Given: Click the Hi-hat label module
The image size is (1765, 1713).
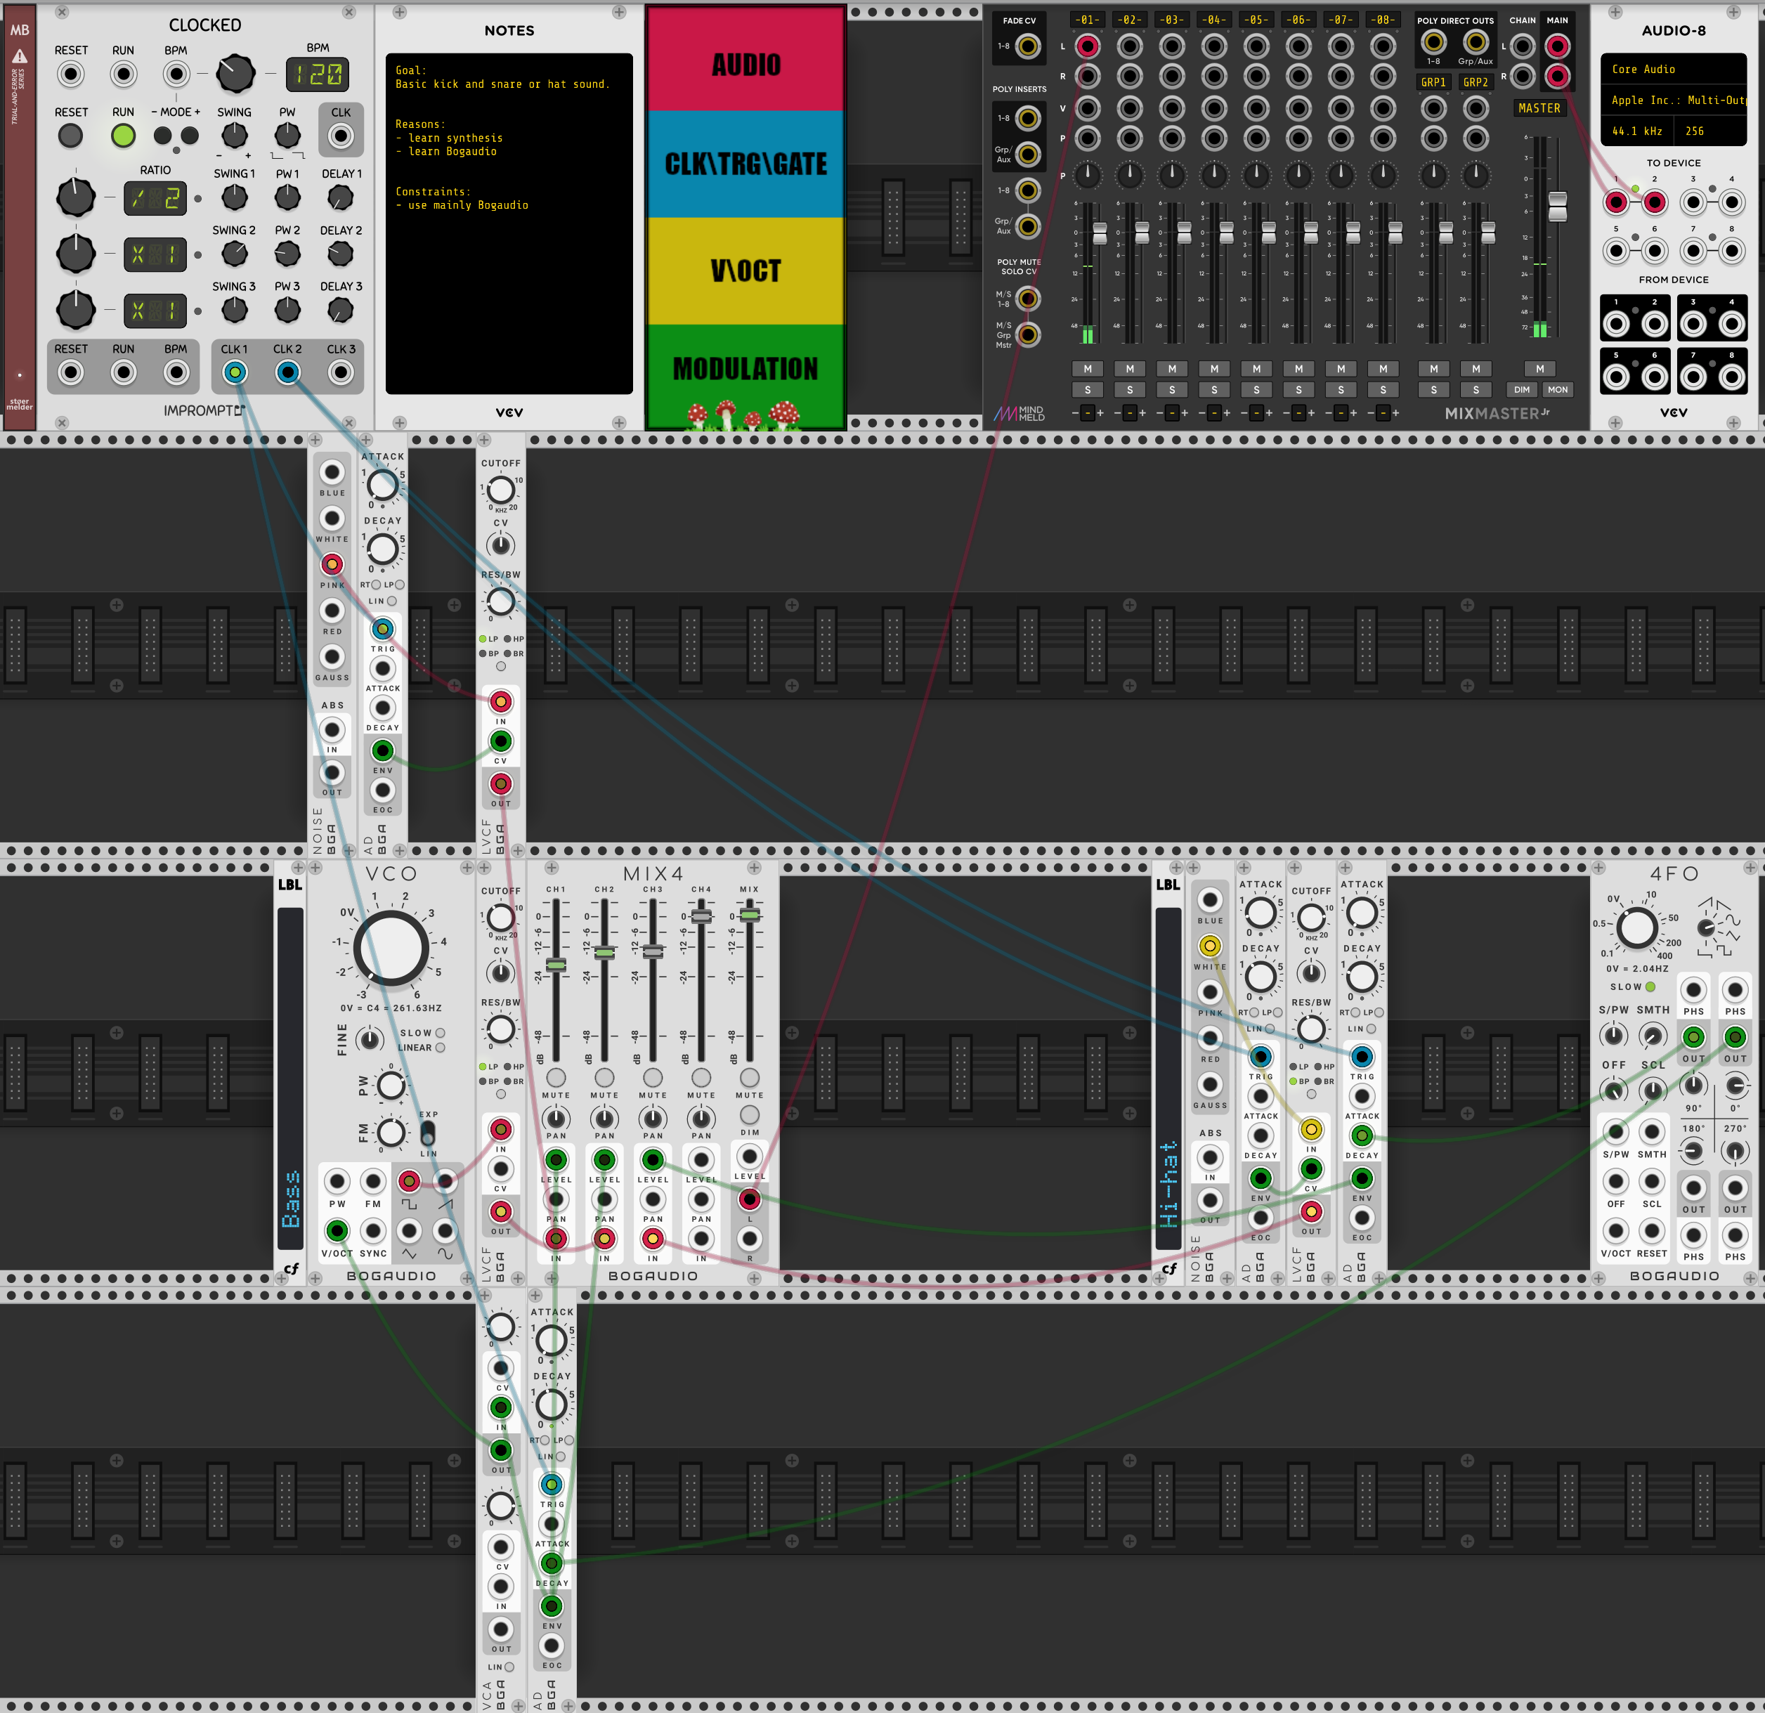Looking at the screenshot, I should pyautogui.click(x=1168, y=1072).
